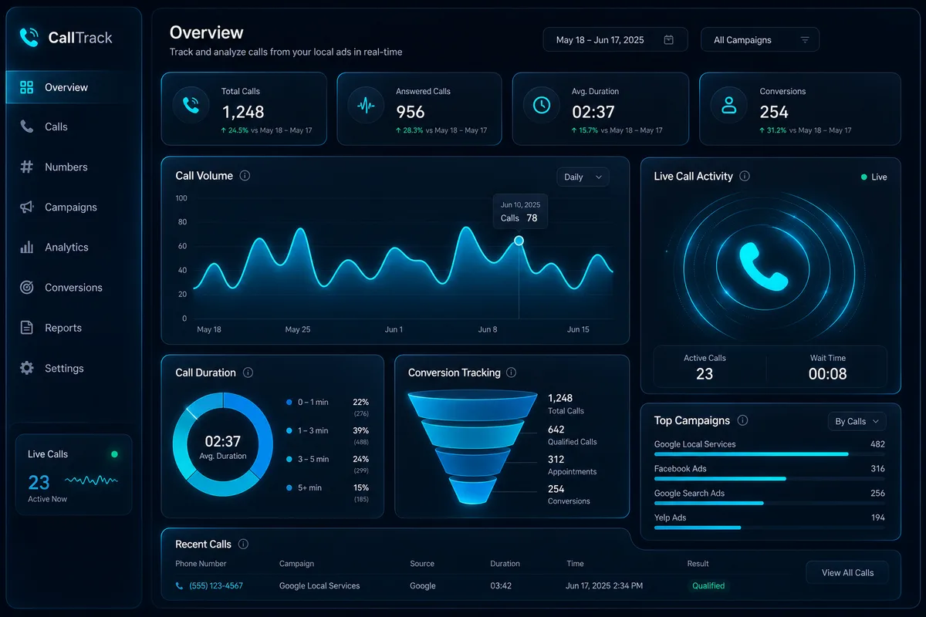Open Calls via its phone handset icon
926x617 pixels.
[27, 126]
